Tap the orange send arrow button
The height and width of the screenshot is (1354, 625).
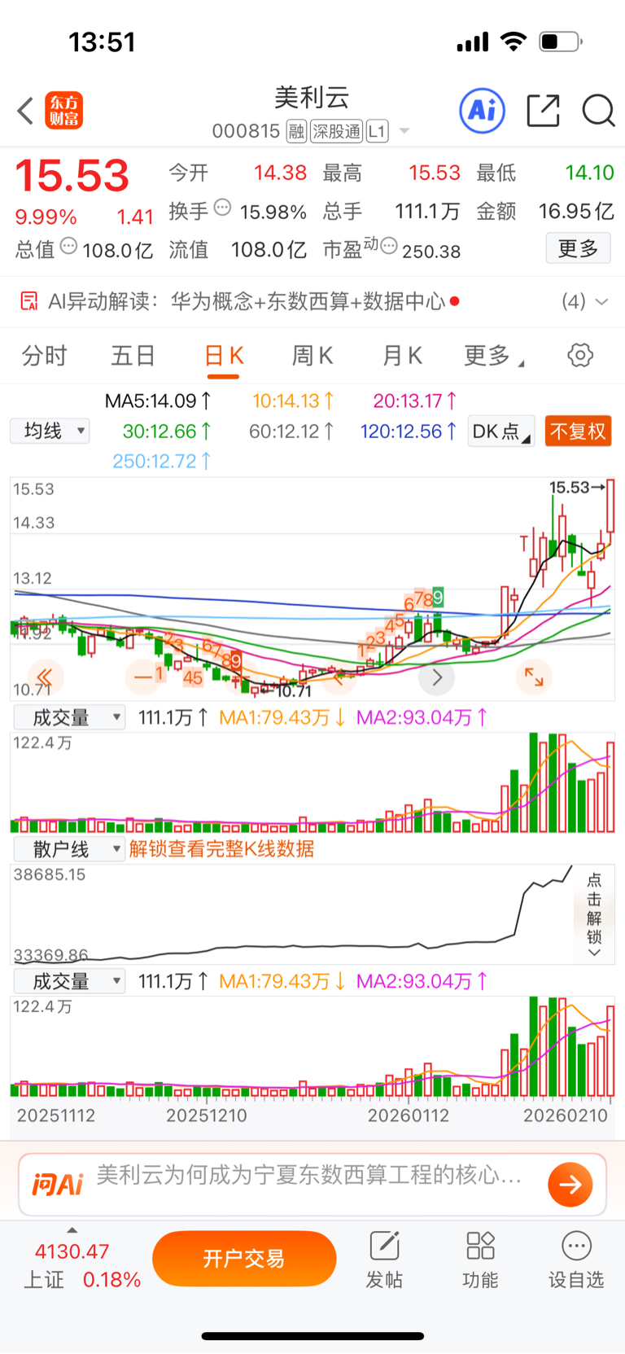pyautogui.click(x=570, y=1185)
